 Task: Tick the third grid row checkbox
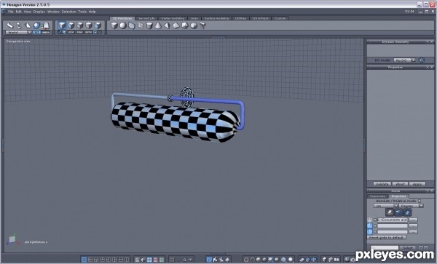(375, 232)
